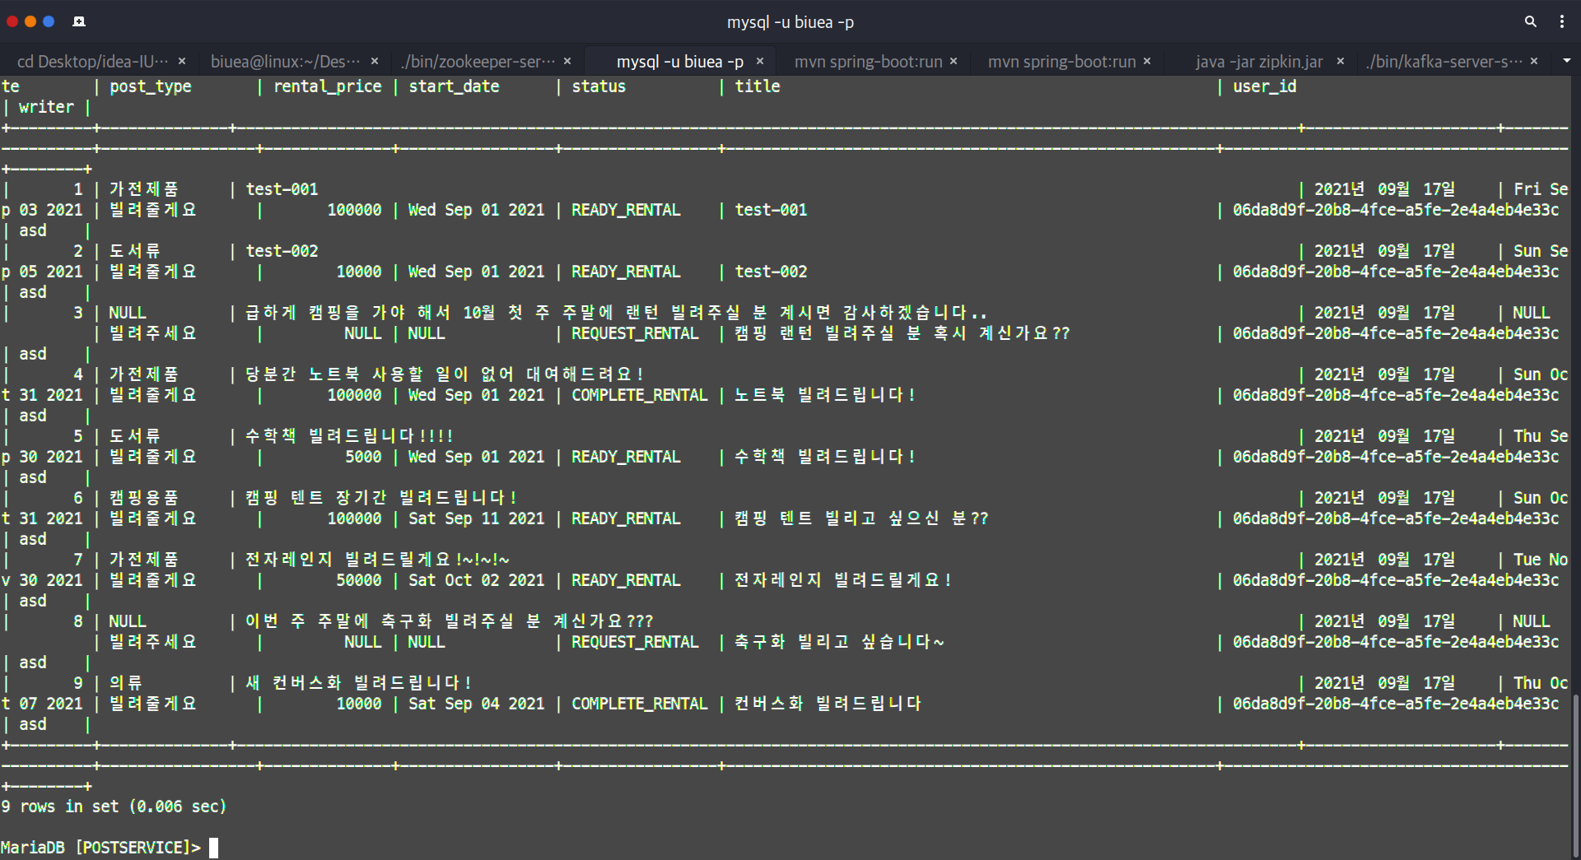
Task: Close the 'cd Desktop/idea-IU' tab
Action: (x=183, y=61)
